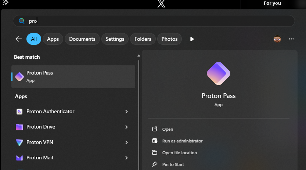Image resolution: width=306 pixels, height=170 pixels.
Task: Choose Pin to Start
Action: [173, 164]
